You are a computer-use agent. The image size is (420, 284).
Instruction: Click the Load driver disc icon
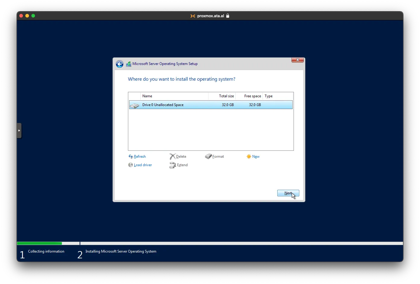click(x=130, y=165)
